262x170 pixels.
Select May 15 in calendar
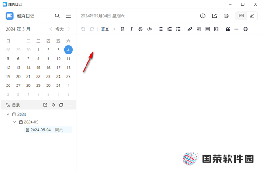click(x=38, y=68)
